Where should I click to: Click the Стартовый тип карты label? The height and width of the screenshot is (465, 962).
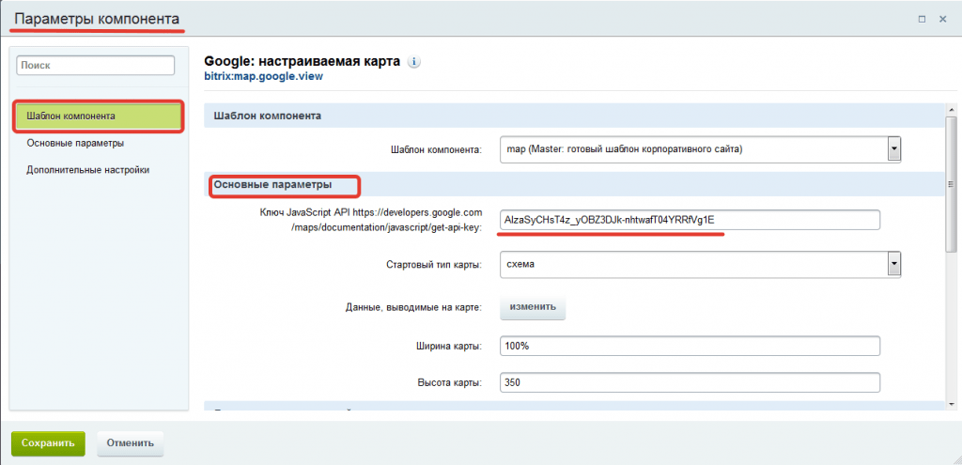434,265
